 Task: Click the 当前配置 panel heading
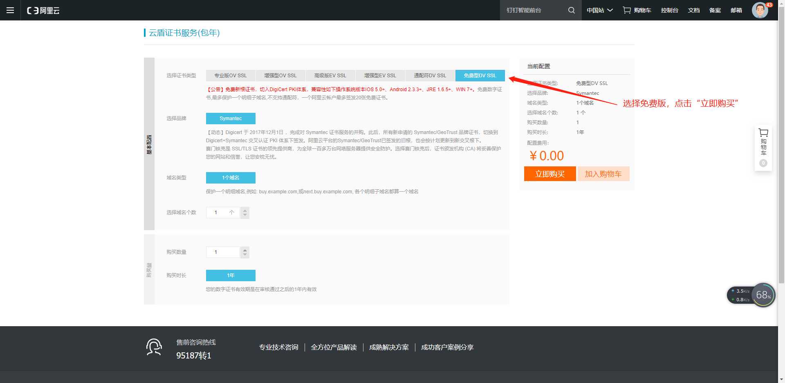[x=538, y=66]
